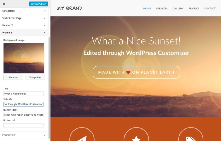The width and height of the screenshot is (221, 141).
Task: Remove the background image
Action: coord(13,77)
